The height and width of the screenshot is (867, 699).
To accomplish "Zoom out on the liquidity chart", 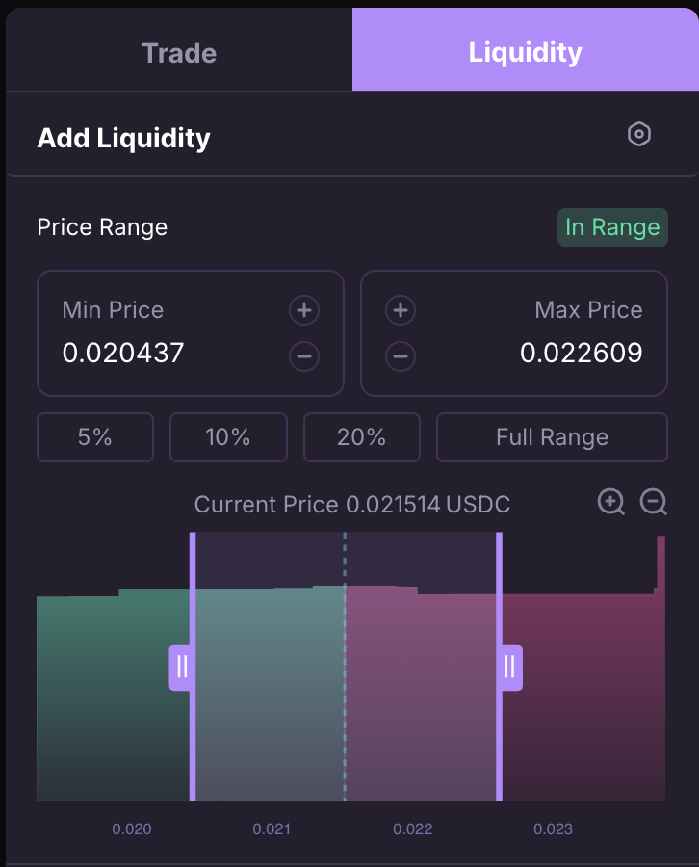I will (x=654, y=502).
